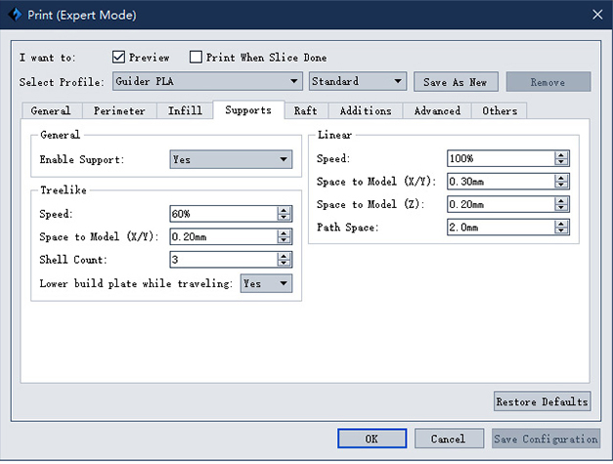This screenshot has width=613, height=464.
Task: Increase Linear Speed using spinner up arrow
Action: (561, 155)
